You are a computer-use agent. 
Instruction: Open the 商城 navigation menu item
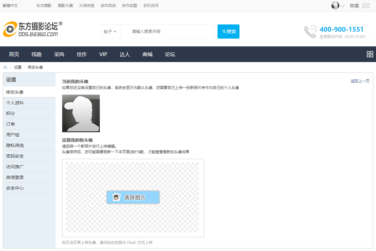147,54
